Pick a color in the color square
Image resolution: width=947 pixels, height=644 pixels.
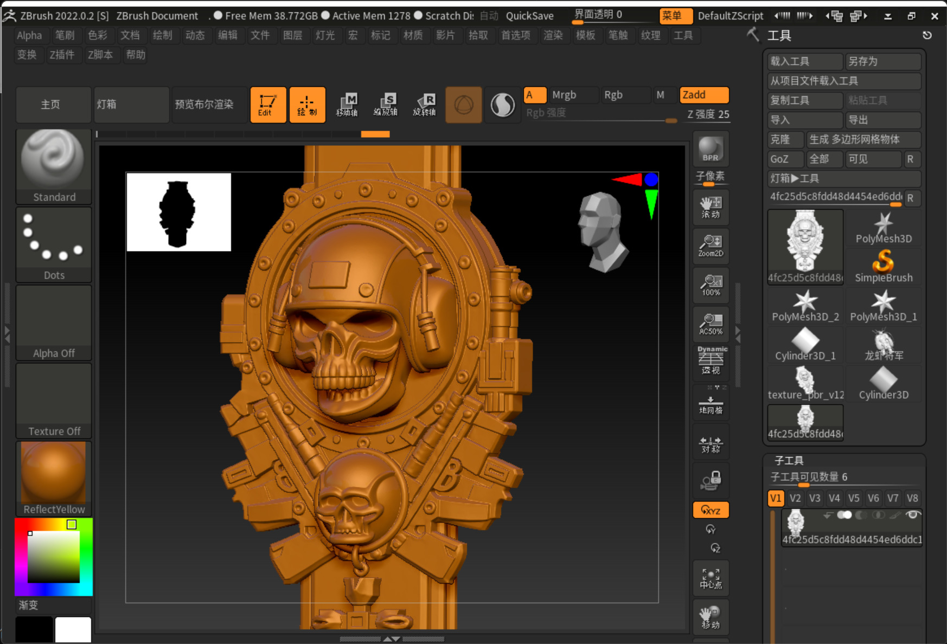[x=54, y=557]
